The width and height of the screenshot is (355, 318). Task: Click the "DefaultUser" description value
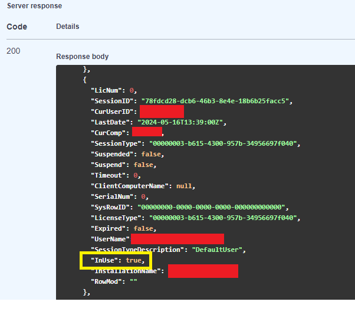[217, 250]
